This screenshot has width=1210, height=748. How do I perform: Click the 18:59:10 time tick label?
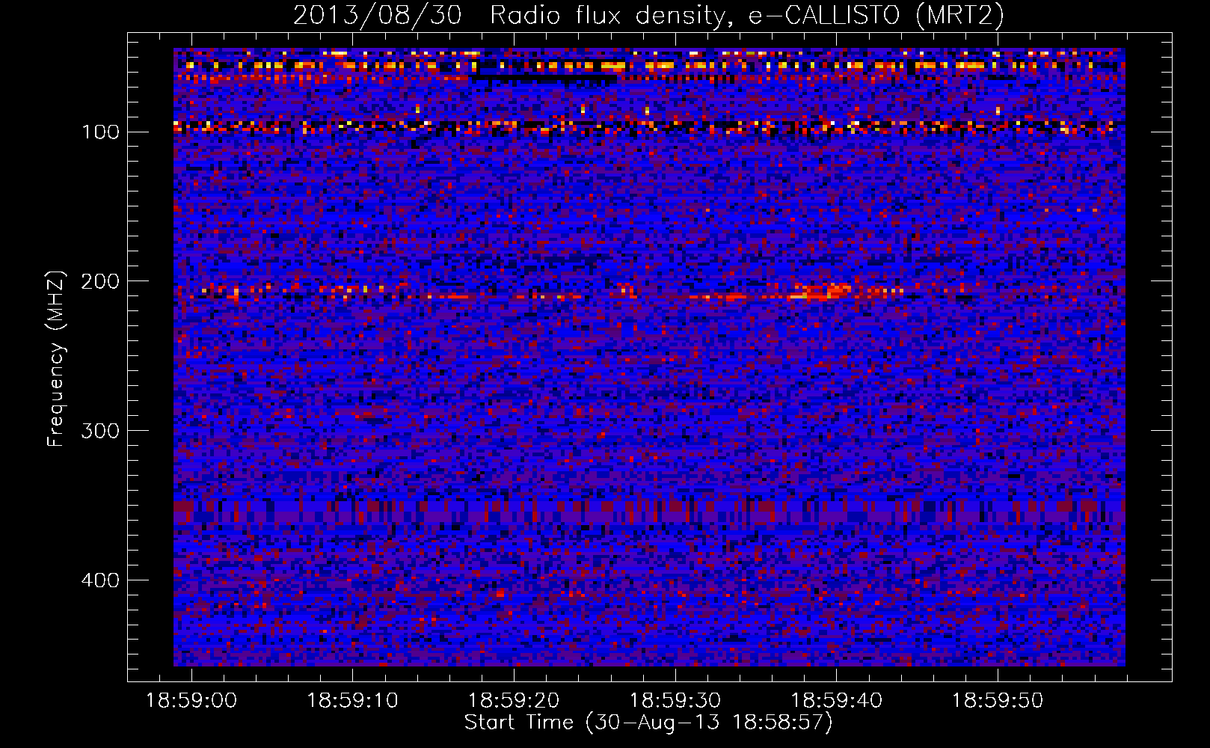point(353,701)
